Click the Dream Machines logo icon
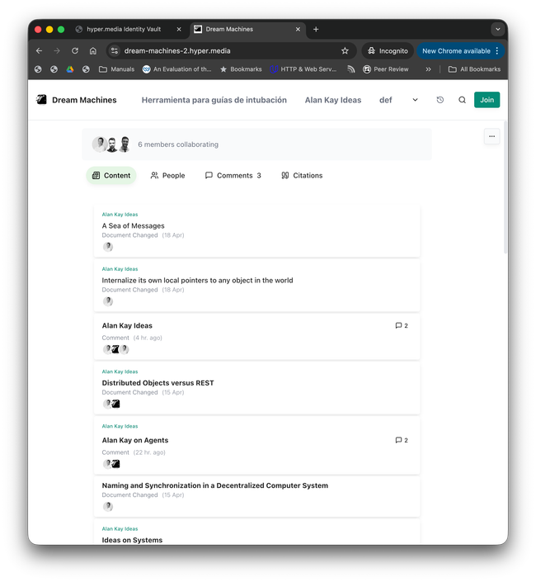This screenshot has width=536, height=582. pyautogui.click(x=41, y=100)
